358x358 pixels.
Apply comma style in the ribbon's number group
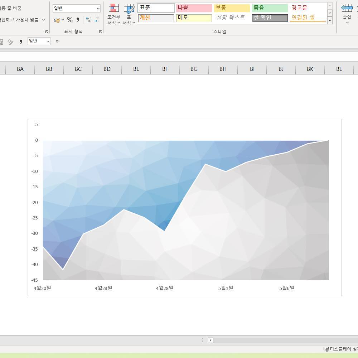coord(78,20)
